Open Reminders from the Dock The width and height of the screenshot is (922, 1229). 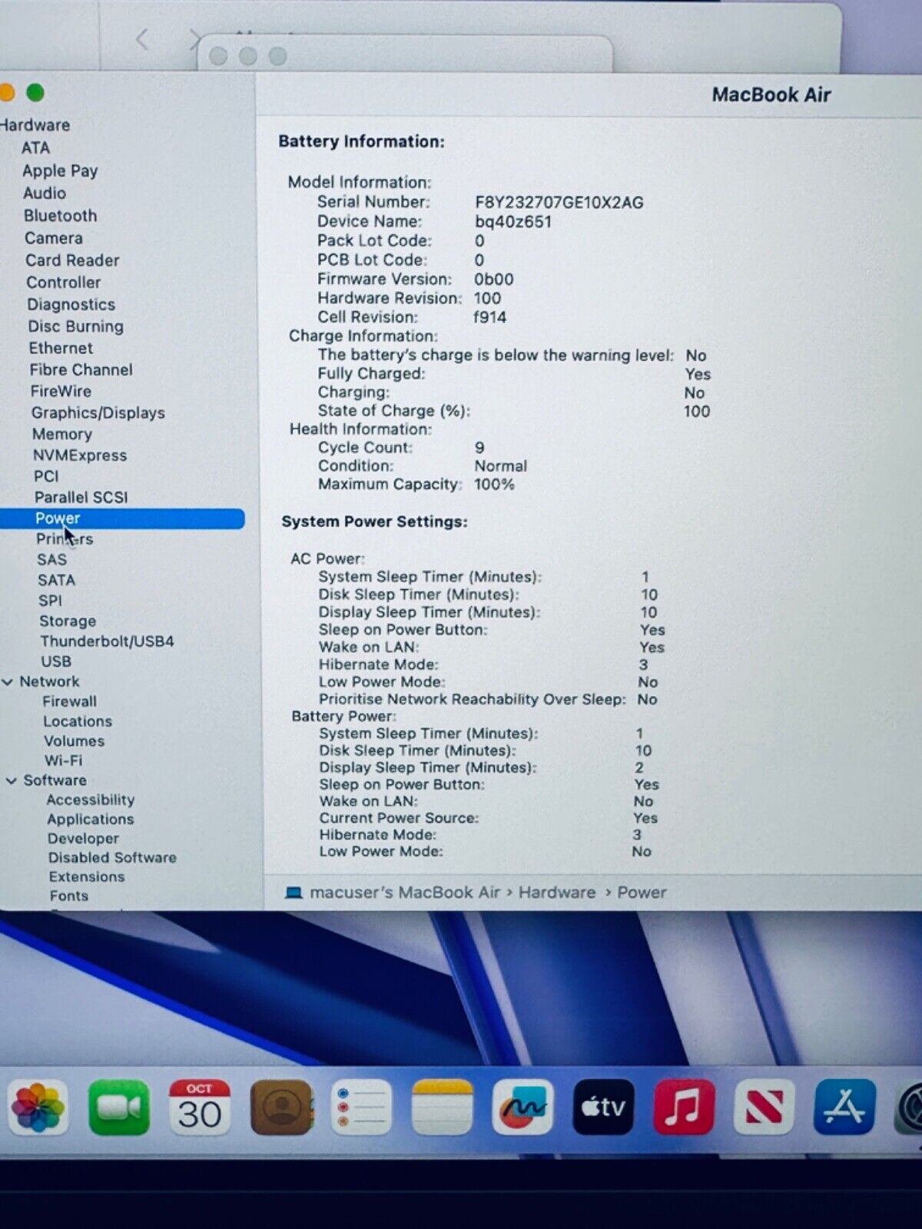361,1108
